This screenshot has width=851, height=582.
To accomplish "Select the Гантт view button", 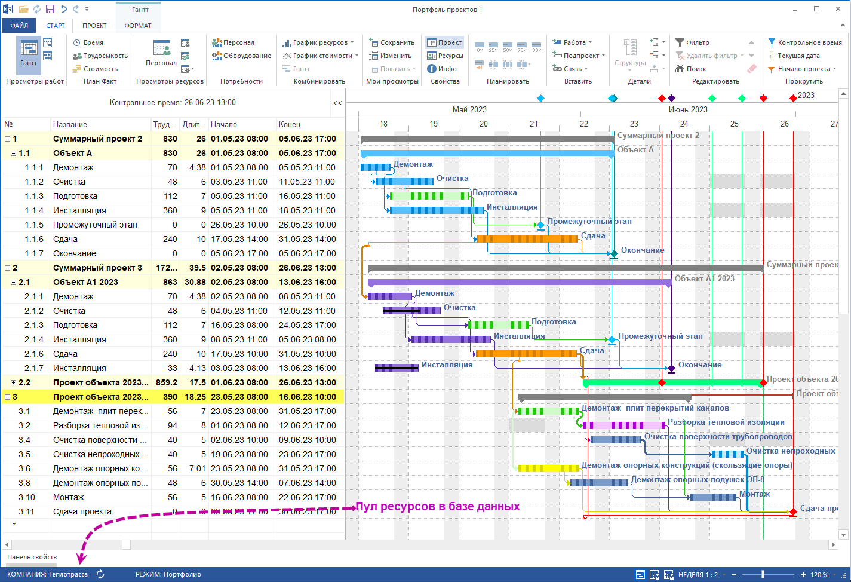I will [28, 55].
